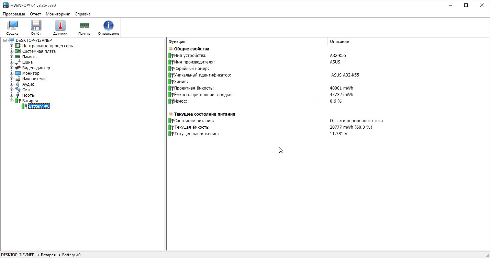Click the battery icon beside Текущее напряжение

pyautogui.click(x=171, y=133)
